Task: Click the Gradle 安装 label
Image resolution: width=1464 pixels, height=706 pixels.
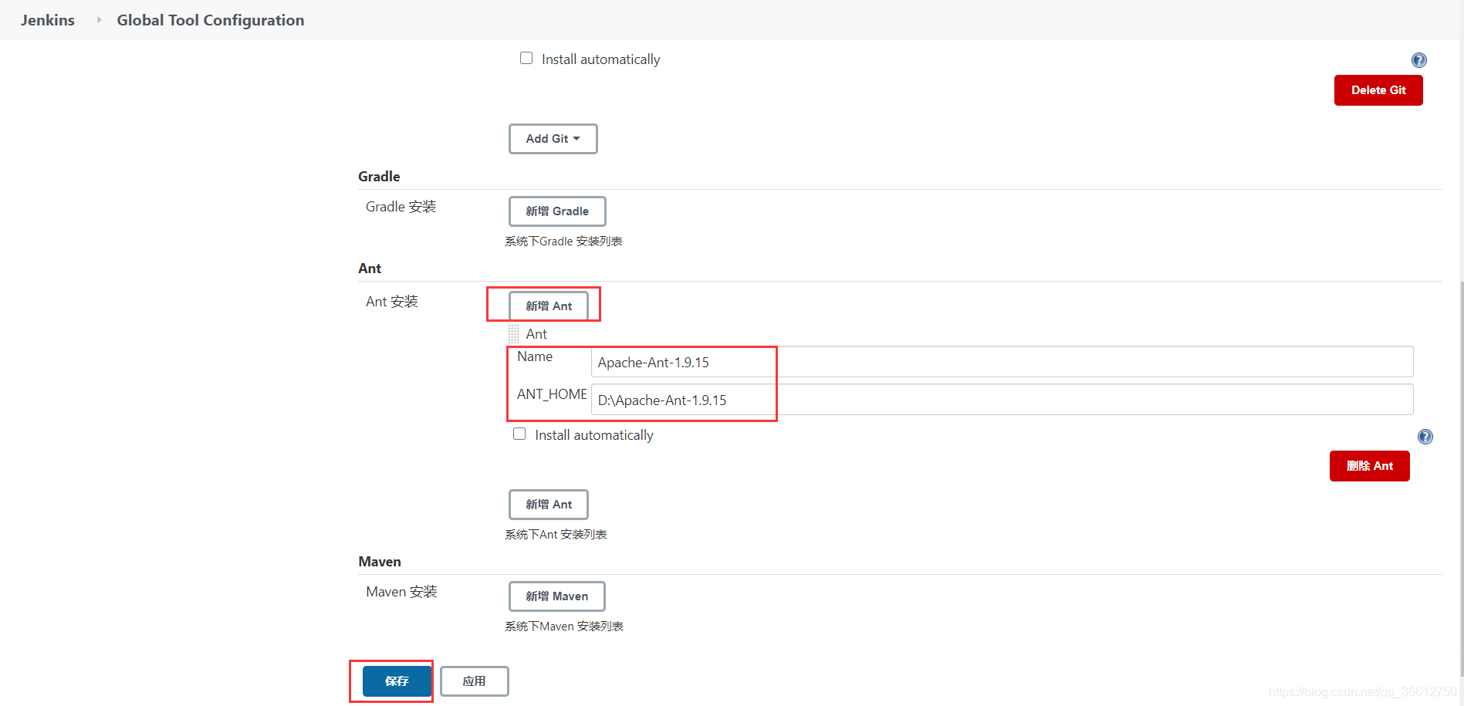Action: [x=401, y=207]
